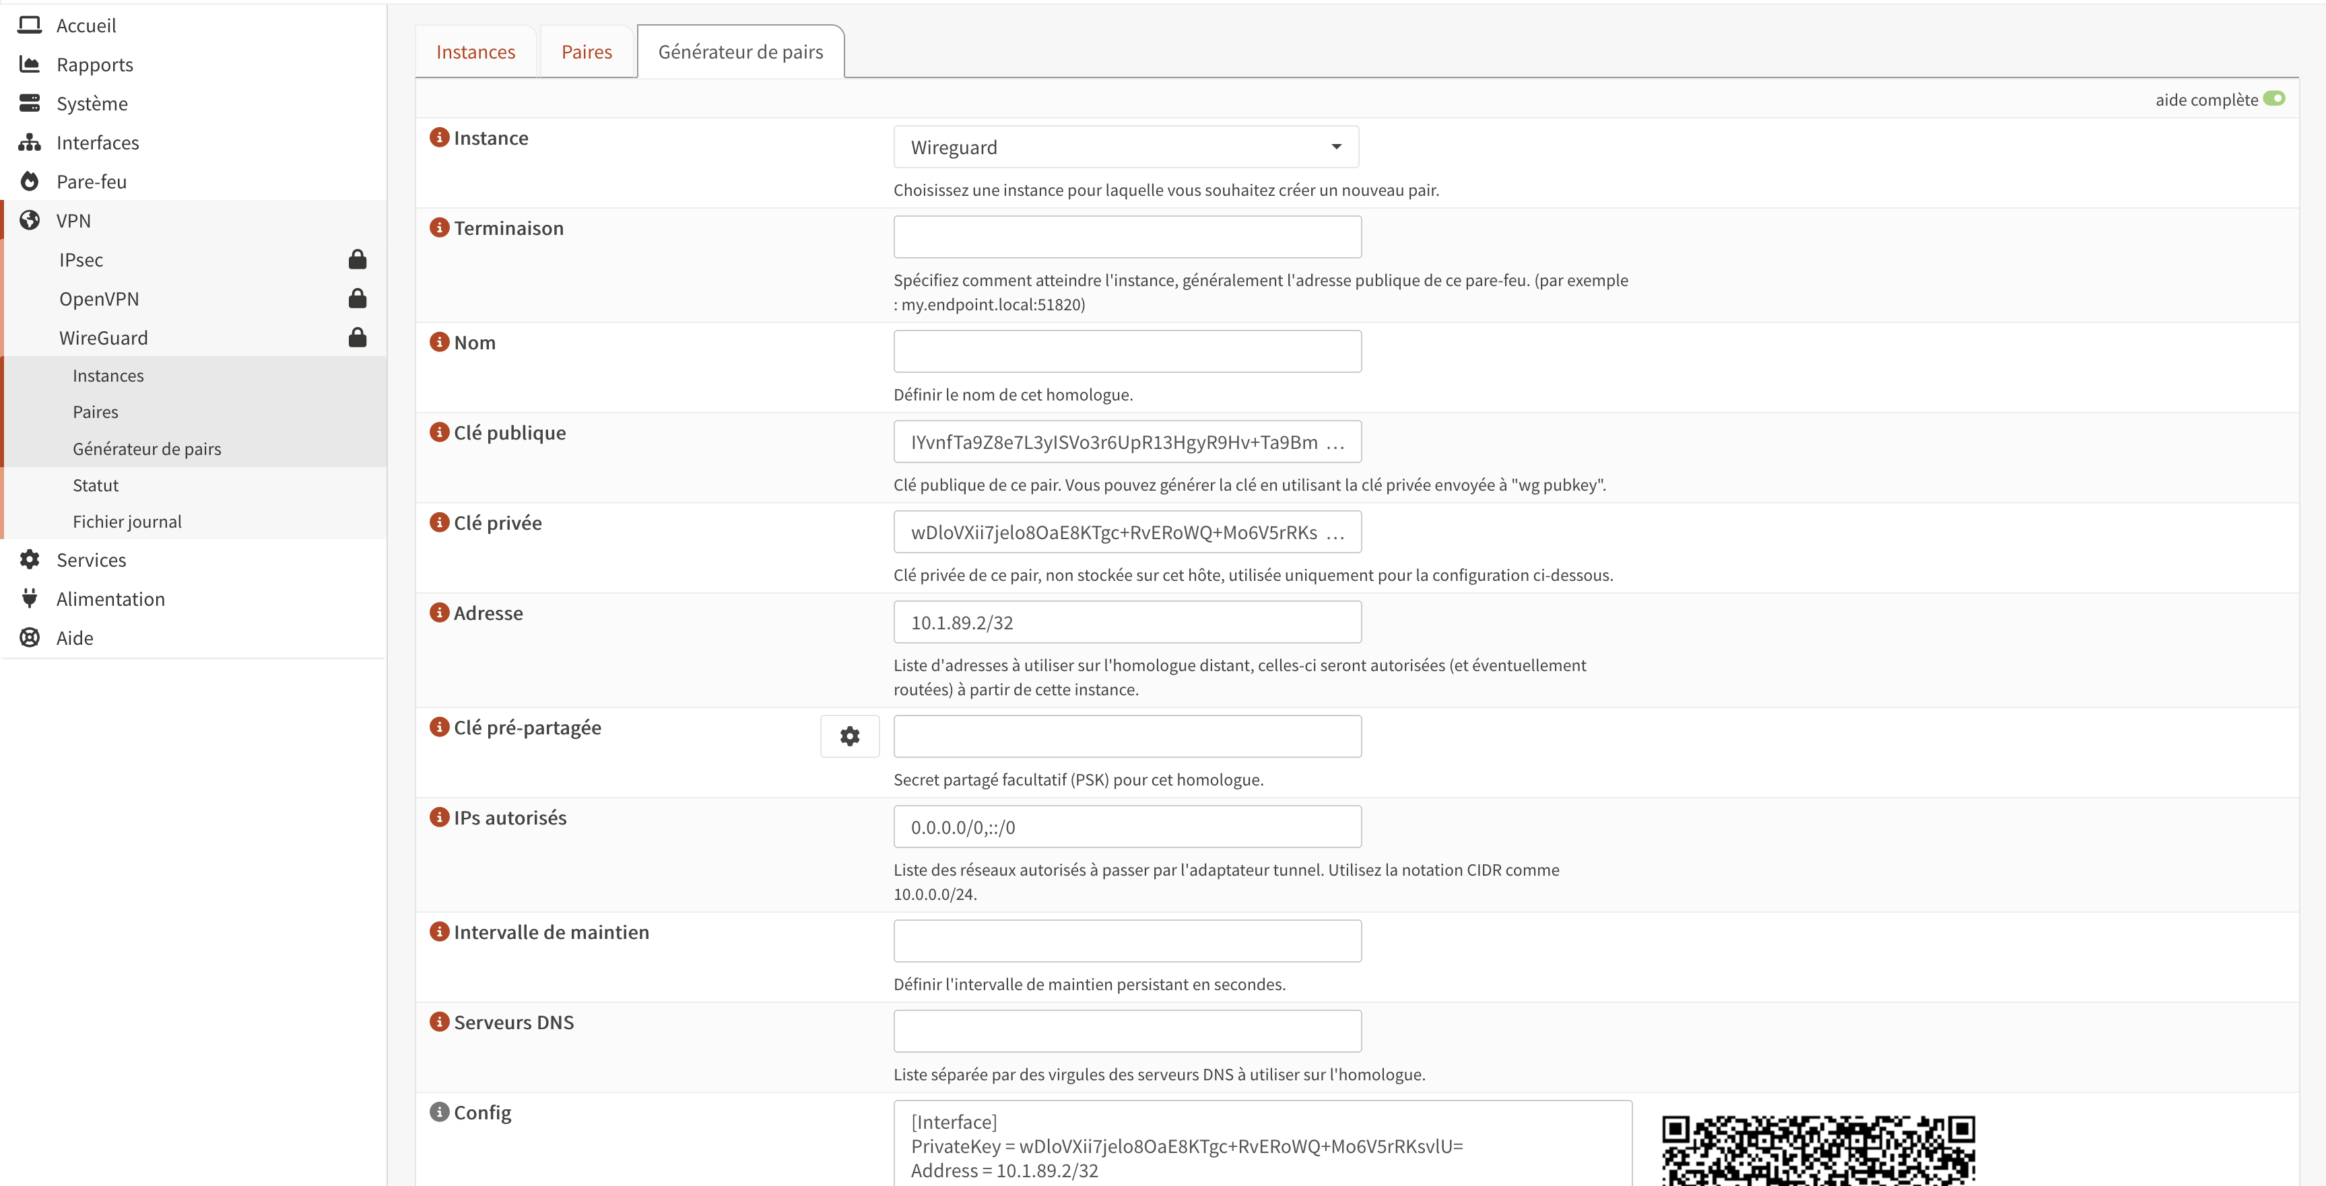
Task: Click the QR code image
Action: click(x=1818, y=1150)
